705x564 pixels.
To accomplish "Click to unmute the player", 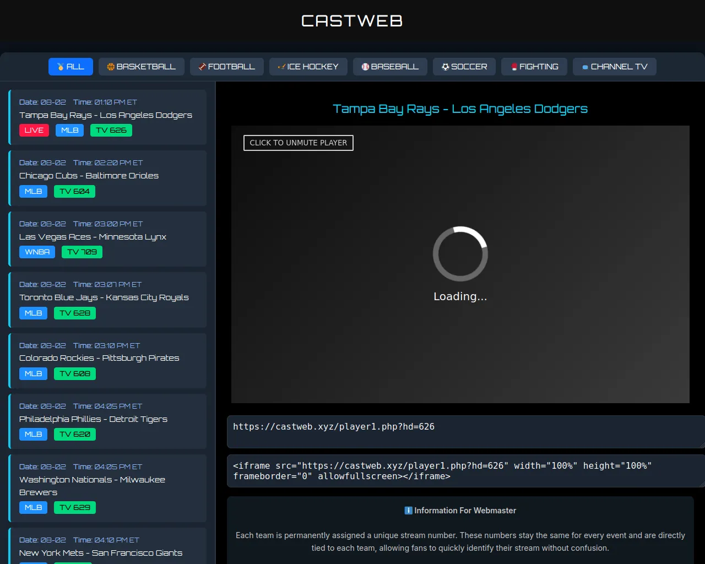I will tap(298, 143).
